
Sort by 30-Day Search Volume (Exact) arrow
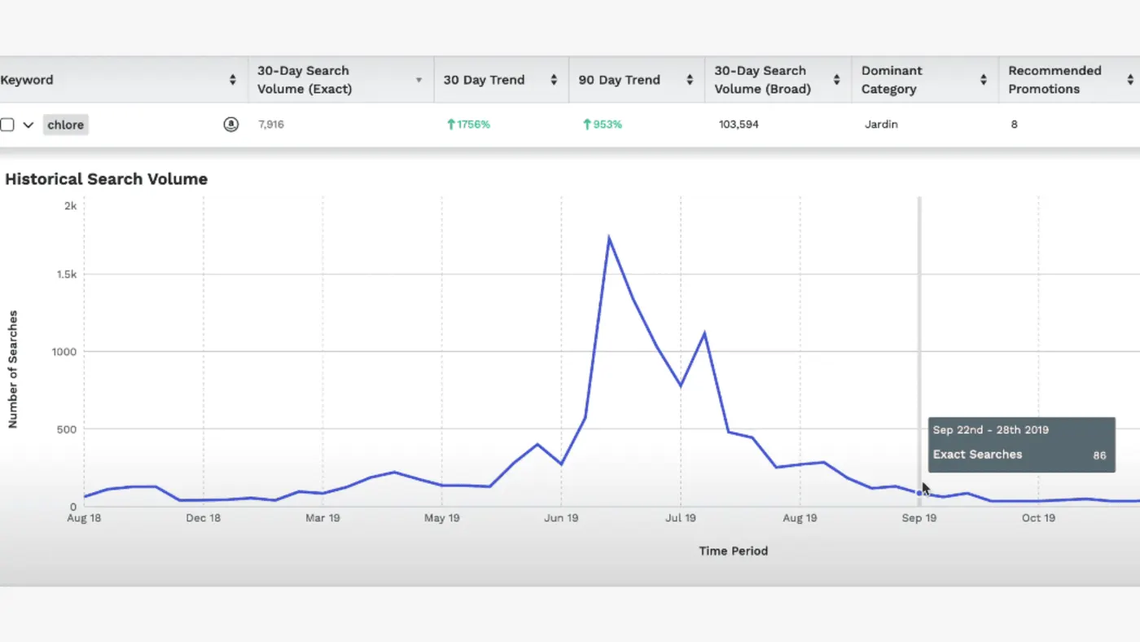pos(419,80)
